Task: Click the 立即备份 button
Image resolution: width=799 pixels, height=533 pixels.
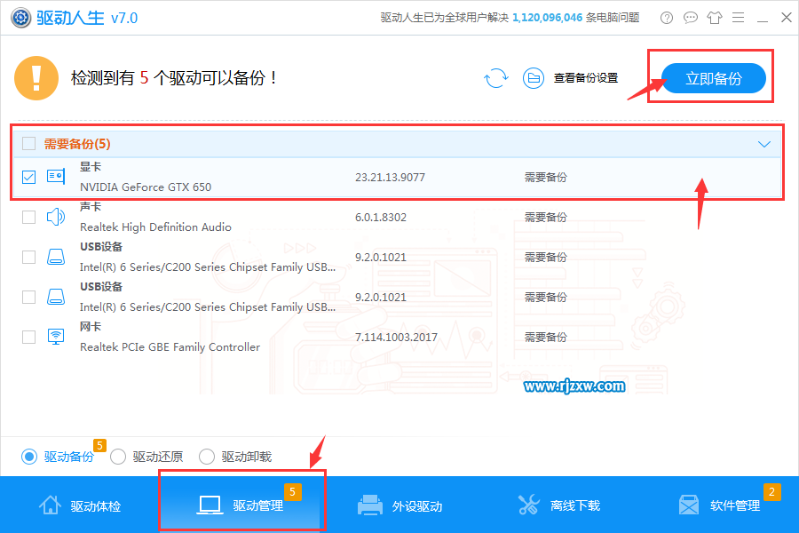Action: [x=714, y=78]
